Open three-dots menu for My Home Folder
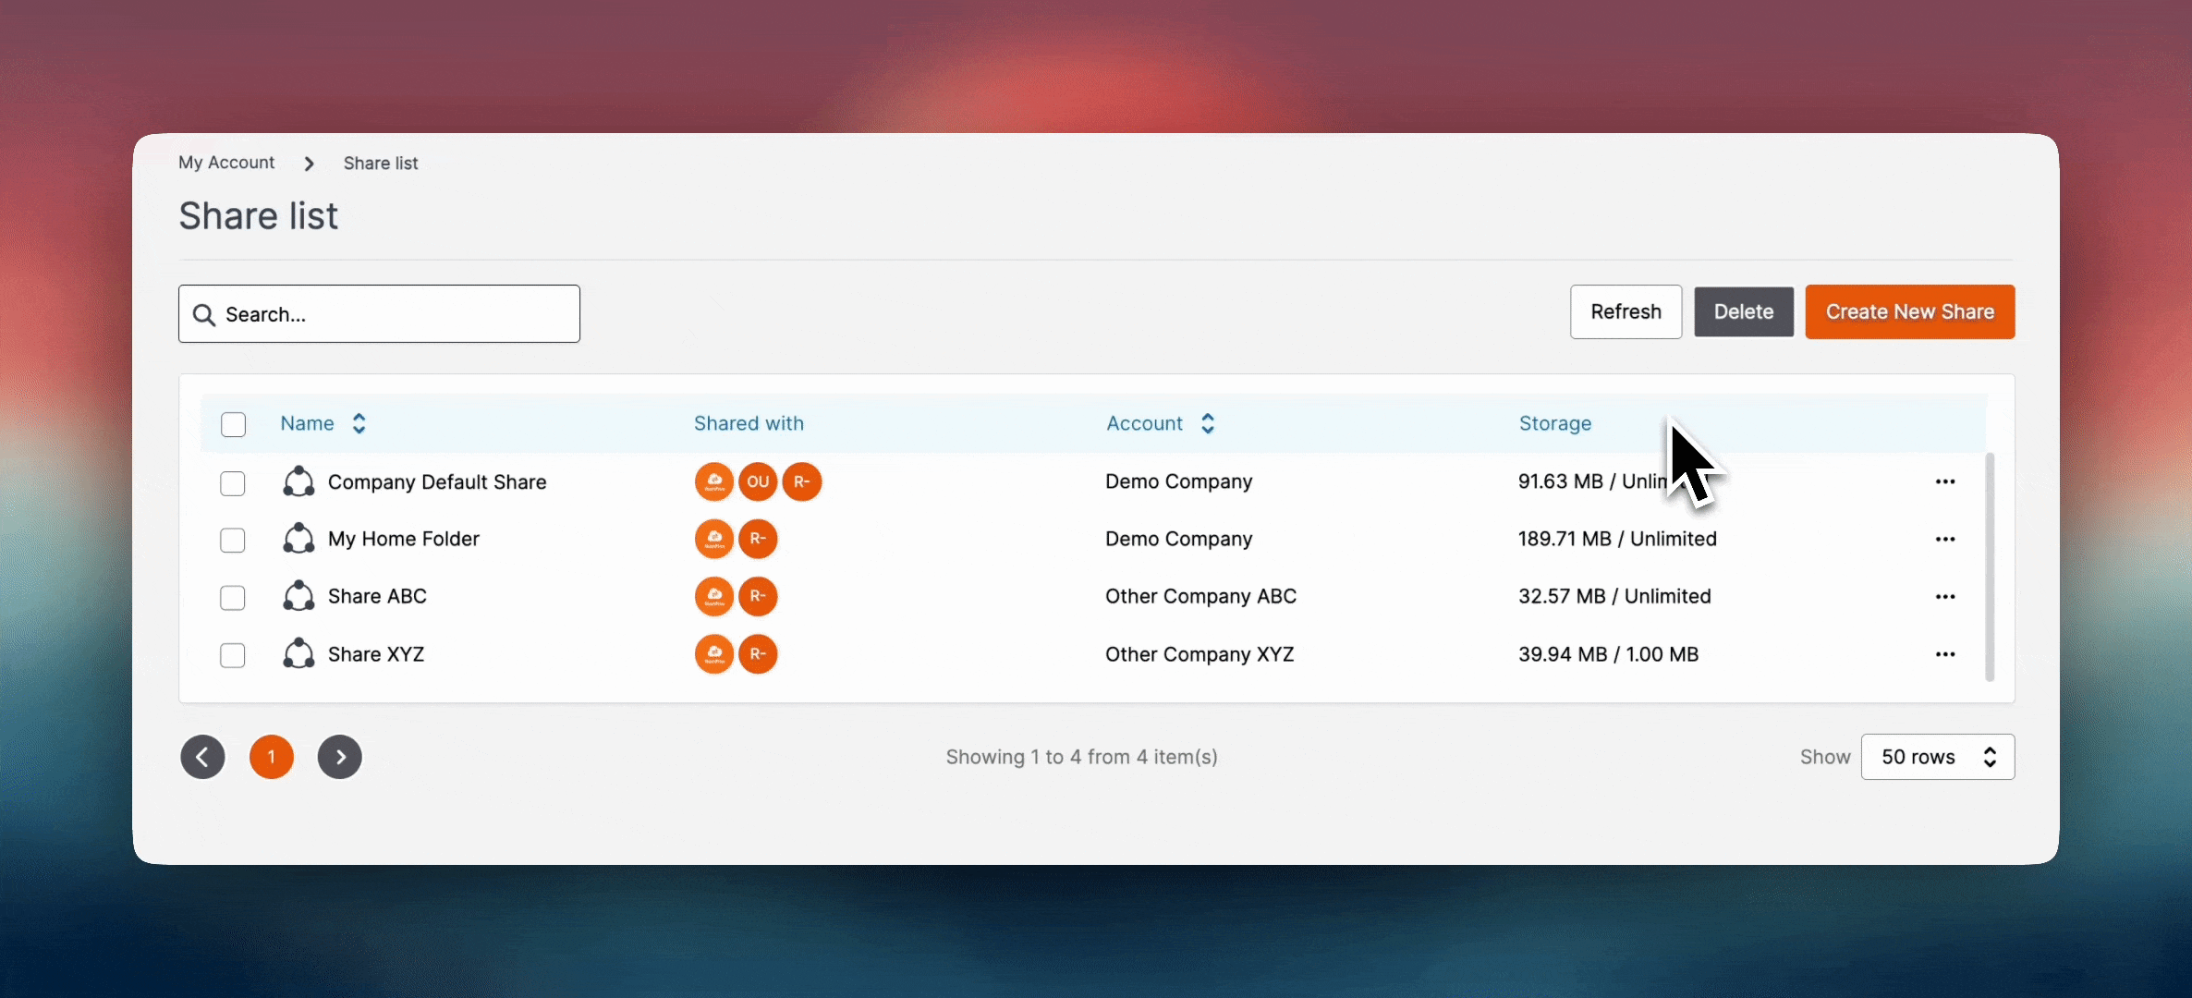Image resolution: width=2192 pixels, height=998 pixels. coord(1944,539)
